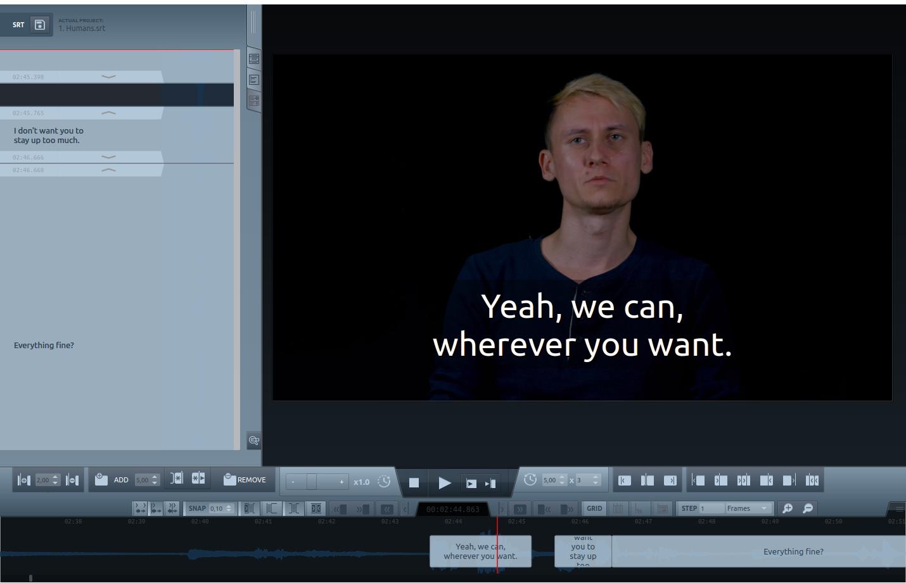The height and width of the screenshot is (583, 906).
Task: Collapse the chevron beside timestamp 02:46.668
Action: (109, 170)
